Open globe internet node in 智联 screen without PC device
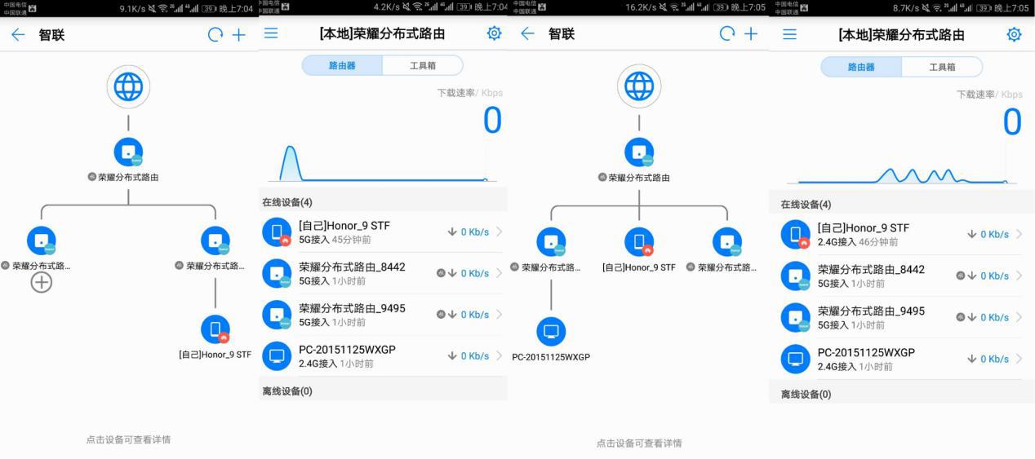 pyautogui.click(x=128, y=86)
